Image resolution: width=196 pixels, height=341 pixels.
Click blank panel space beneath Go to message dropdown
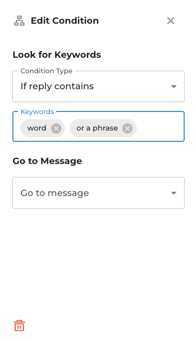(99, 261)
